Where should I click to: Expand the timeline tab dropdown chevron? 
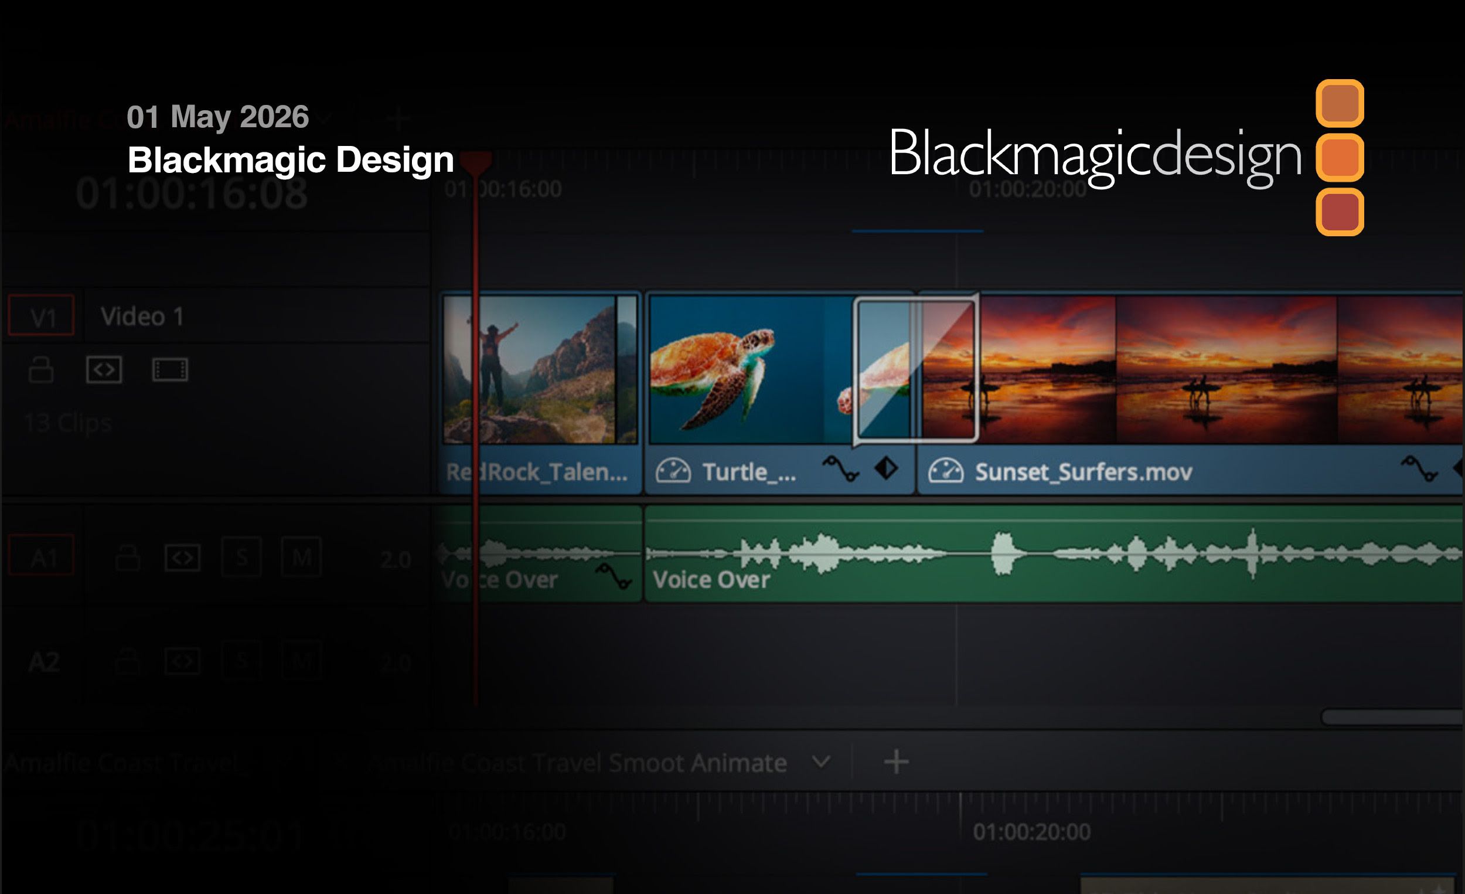821,762
